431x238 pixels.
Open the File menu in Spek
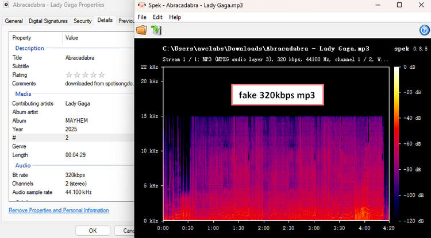[142, 17]
